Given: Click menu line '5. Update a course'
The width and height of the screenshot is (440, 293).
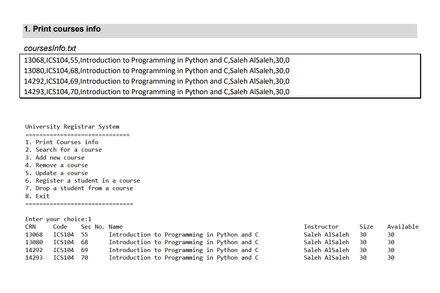Looking at the screenshot, I should coord(57,173).
